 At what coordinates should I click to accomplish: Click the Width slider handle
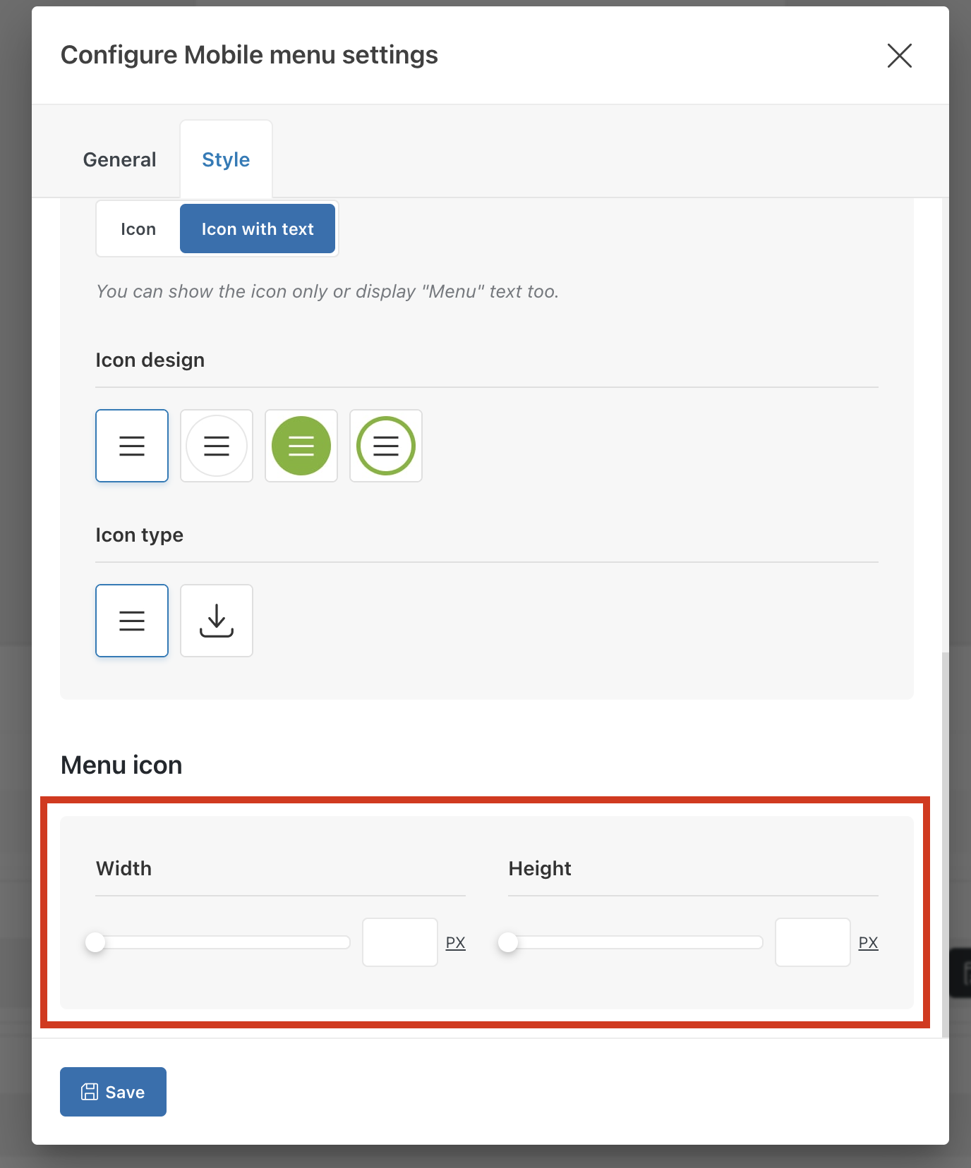pos(95,942)
